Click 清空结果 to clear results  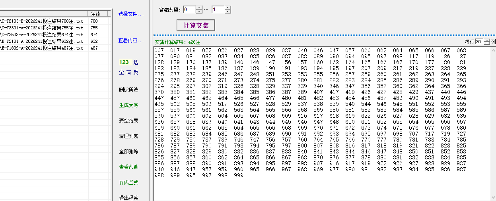129,121
